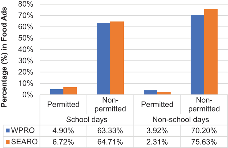This screenshot has height=148, width=228.
Task: Select the WPRO legend label text
Action: pos(22,131)
